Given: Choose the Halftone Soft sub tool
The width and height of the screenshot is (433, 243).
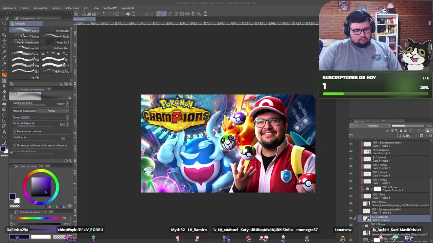Looking at the screenshot, I should pyautogui.click(x=25, y=48).
